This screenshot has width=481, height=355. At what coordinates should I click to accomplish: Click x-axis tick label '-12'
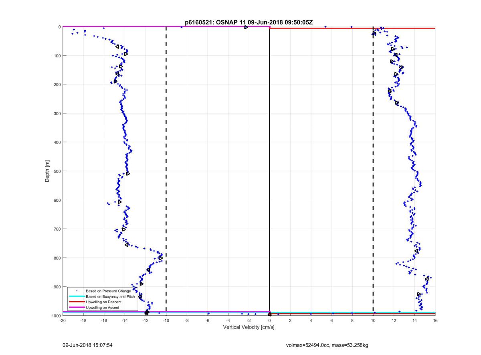pyautogui.click(x=146, y=321)
